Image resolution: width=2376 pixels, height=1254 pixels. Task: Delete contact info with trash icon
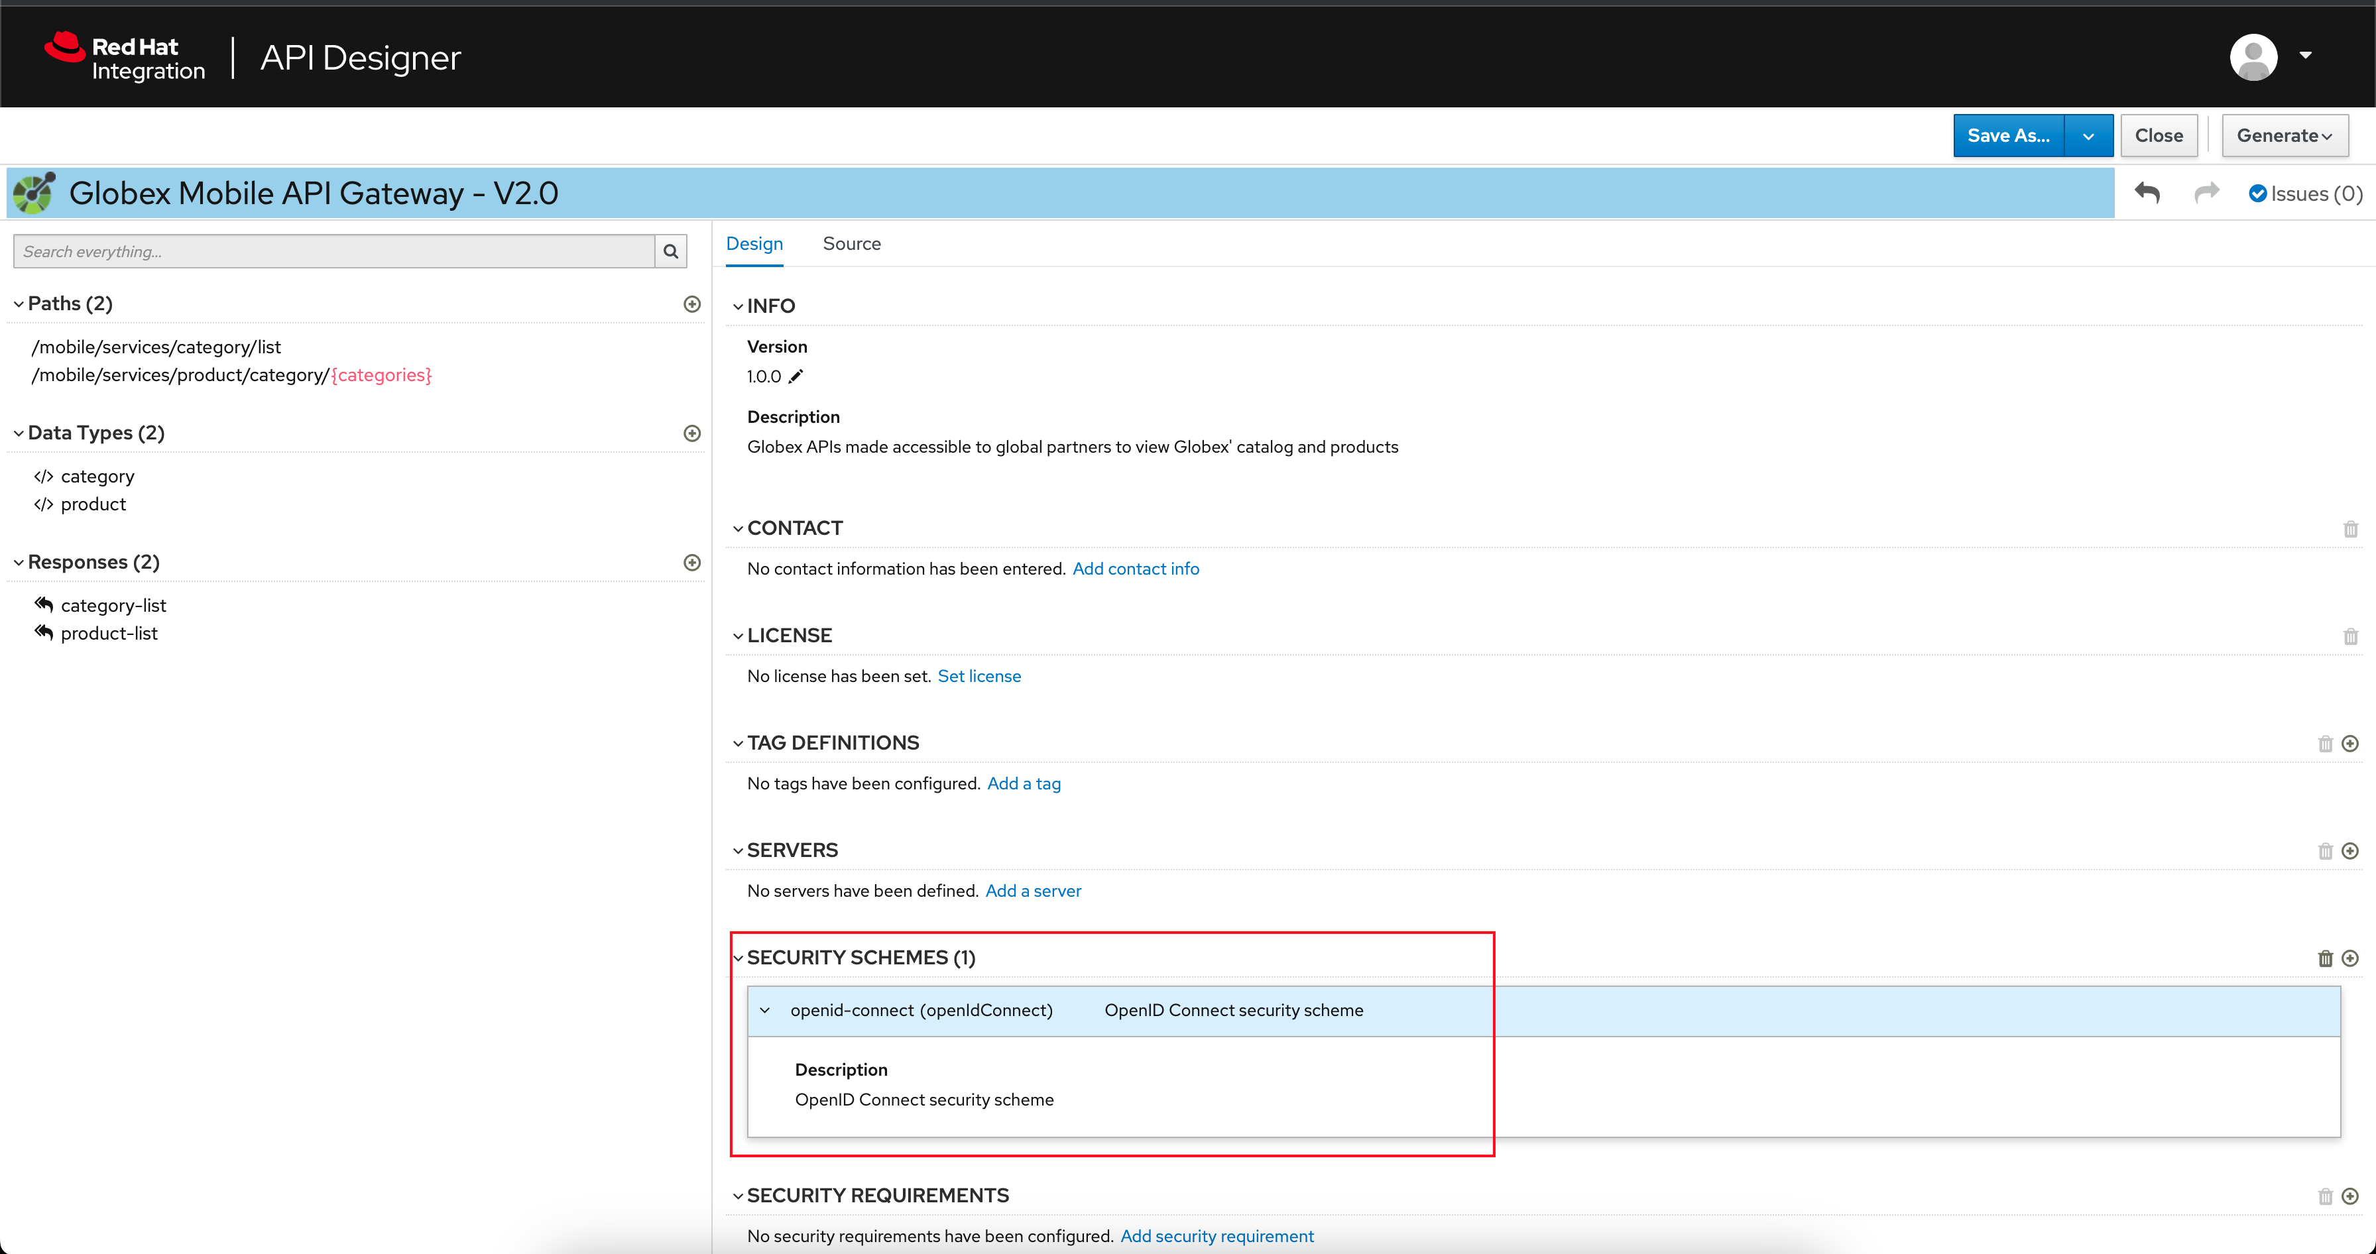[2350, 528]
